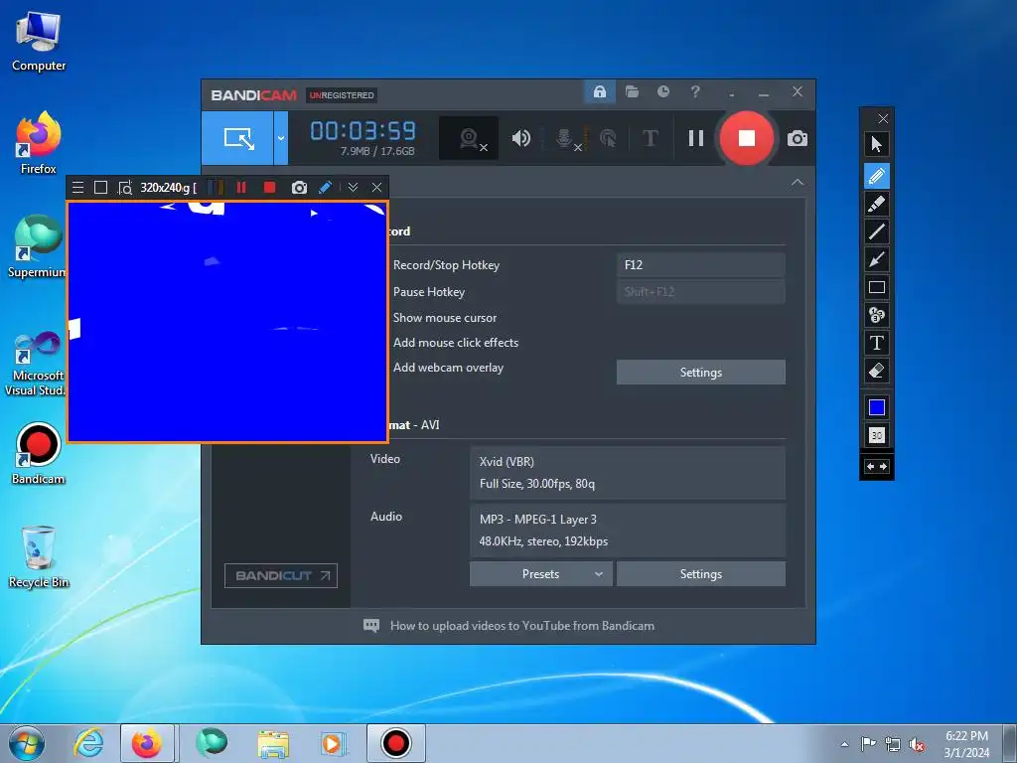Click the Xvid (VBR) video format text

tap(507, 462)
